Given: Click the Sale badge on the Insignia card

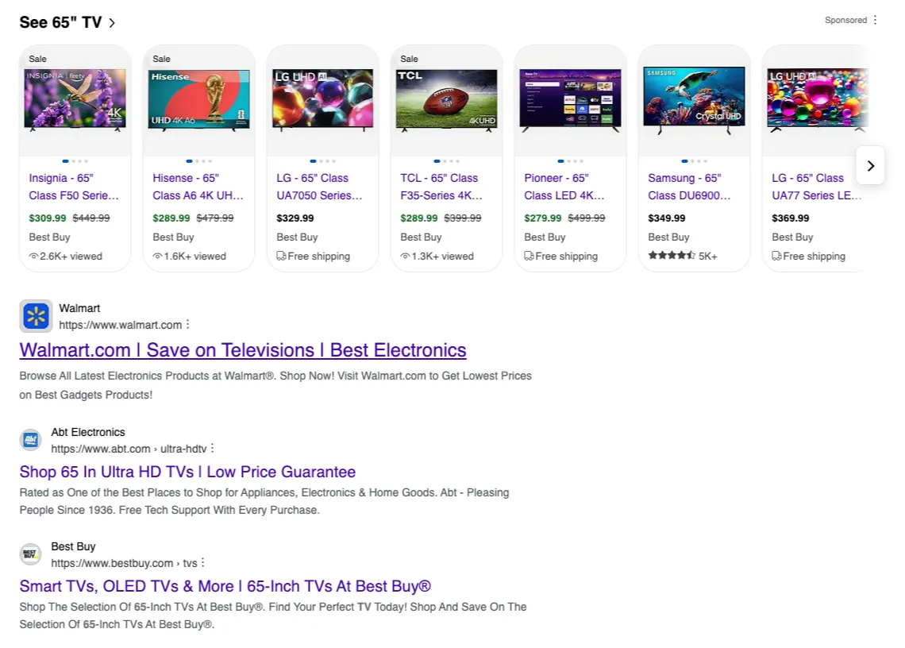Looking at the screenshot, I should tap(37, 59).
